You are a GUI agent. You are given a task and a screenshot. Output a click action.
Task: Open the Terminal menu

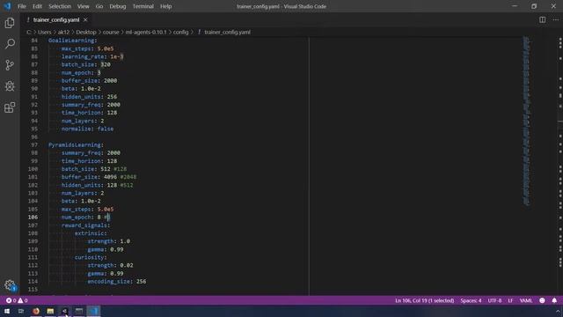pyautogui.click(x=143, y=6)
